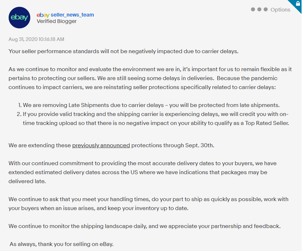Click the small eBay logo beside username
Screen dimensions: 303x251
pyautogui.click(x=43, y=15)
